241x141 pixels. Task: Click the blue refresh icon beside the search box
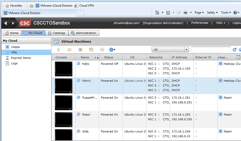click(x=234, y=50)
